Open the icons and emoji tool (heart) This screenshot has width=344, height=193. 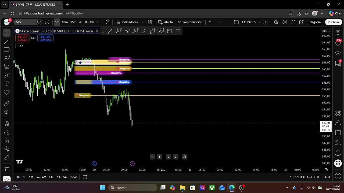coord(7,92)
